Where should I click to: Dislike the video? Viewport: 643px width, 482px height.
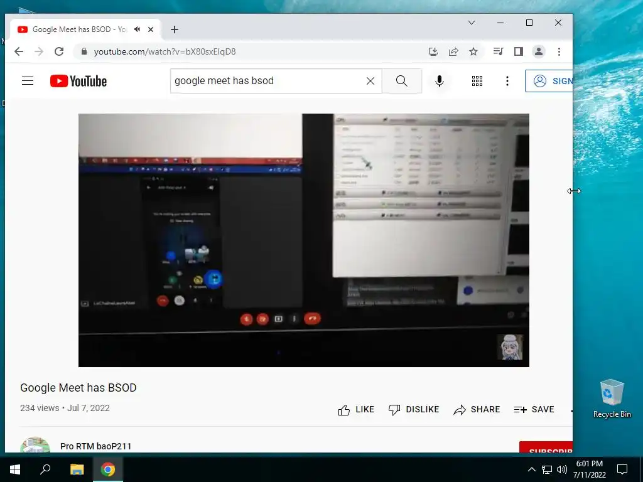[x=413, y=409]
